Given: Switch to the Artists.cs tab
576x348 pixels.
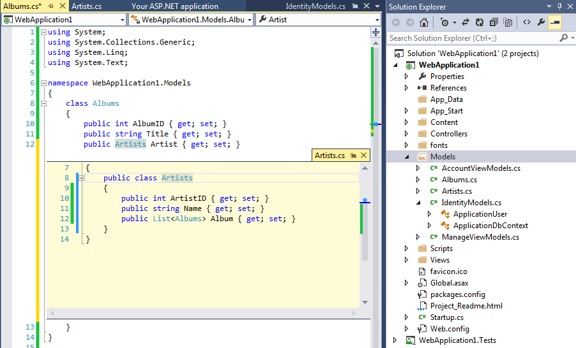Looking at the screenshot, I should (87, 6).
